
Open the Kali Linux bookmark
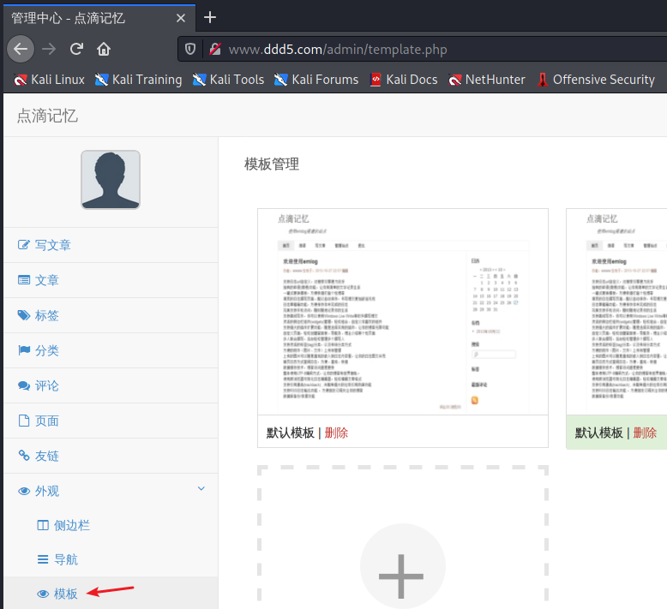coord(50,80)
